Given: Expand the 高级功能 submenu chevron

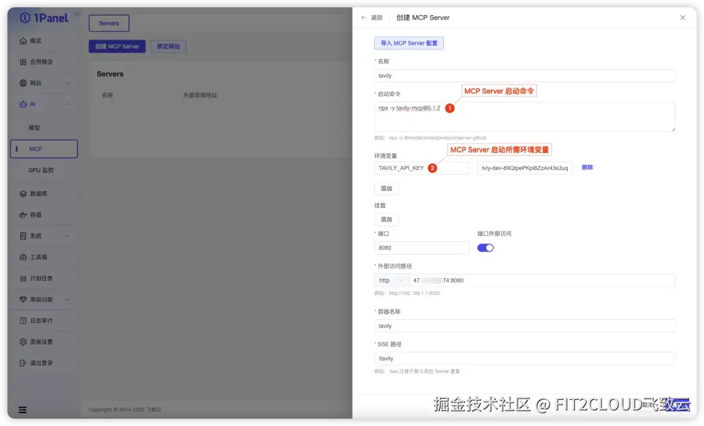Looking at the screenshot, I should (x=67, y=300).
